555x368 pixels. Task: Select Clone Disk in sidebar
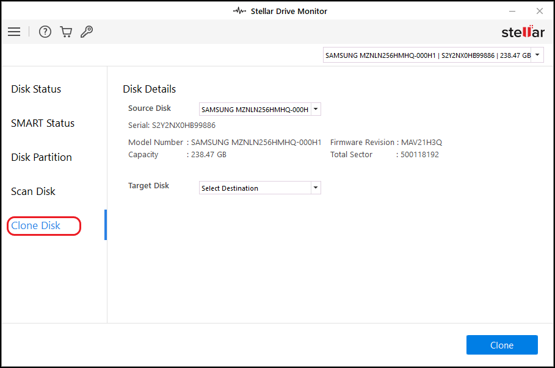36,225
